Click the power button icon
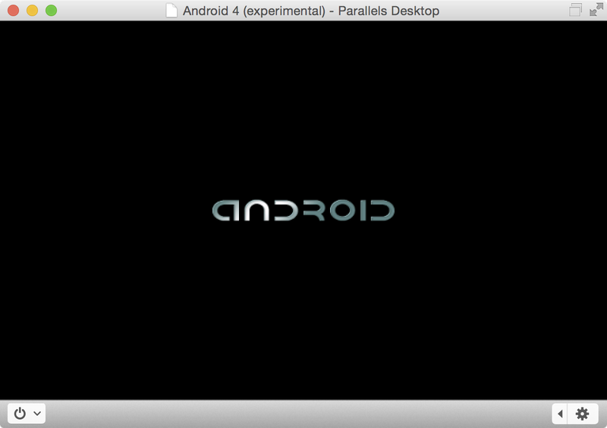The height and width of the screenshot is (428, 607). click(x=20, y=414)
